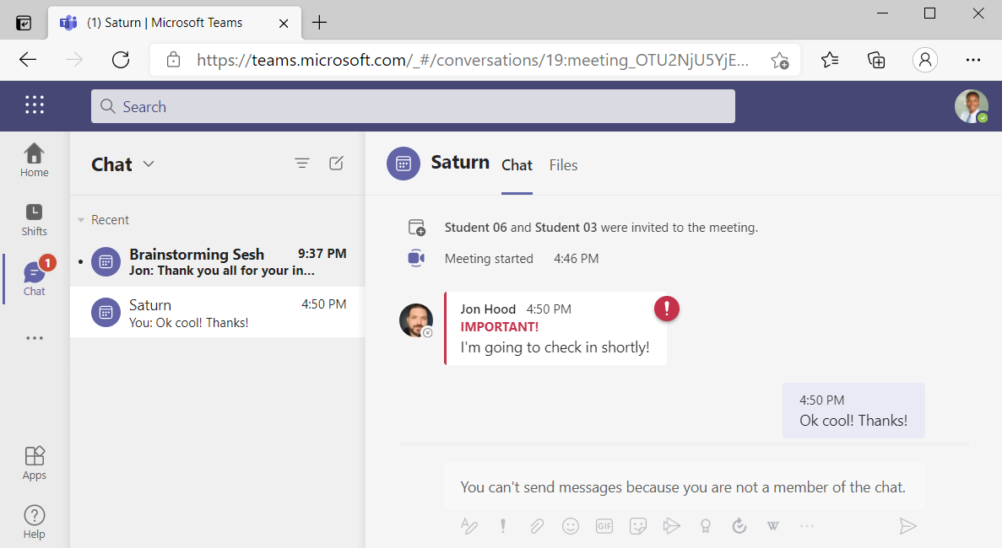This screenshot has height=548, width=1002.
Task: Refresh the page
Action: pyautogui.click(x=120, y=60)
